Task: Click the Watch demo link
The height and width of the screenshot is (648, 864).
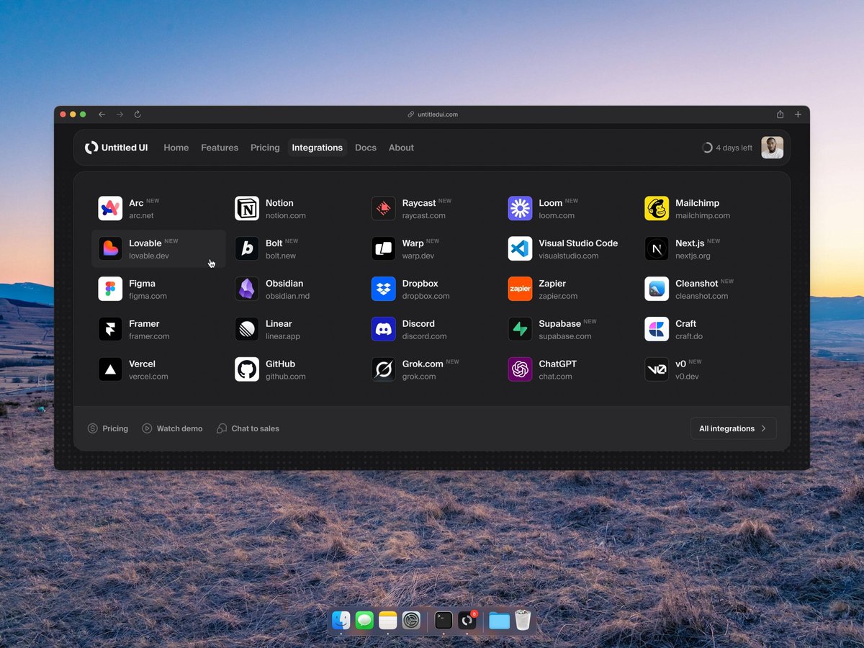Action: point(172,428)
